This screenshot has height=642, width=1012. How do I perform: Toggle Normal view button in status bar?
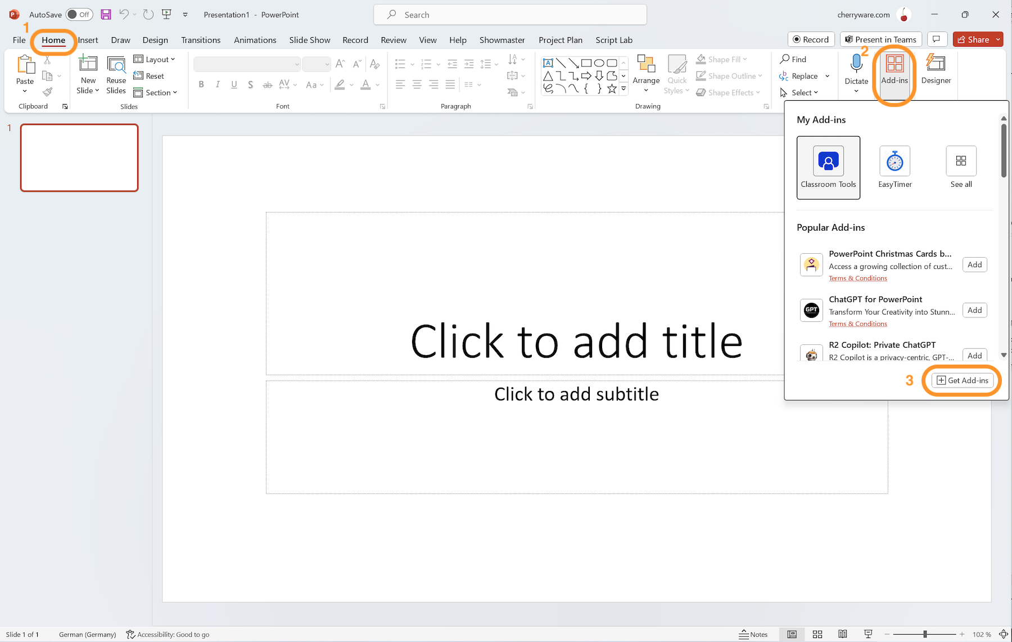792,634
